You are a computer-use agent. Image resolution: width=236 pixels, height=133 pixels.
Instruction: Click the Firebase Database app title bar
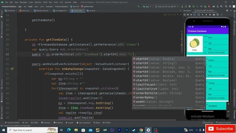pyautogui.click(x=208, y=31)
